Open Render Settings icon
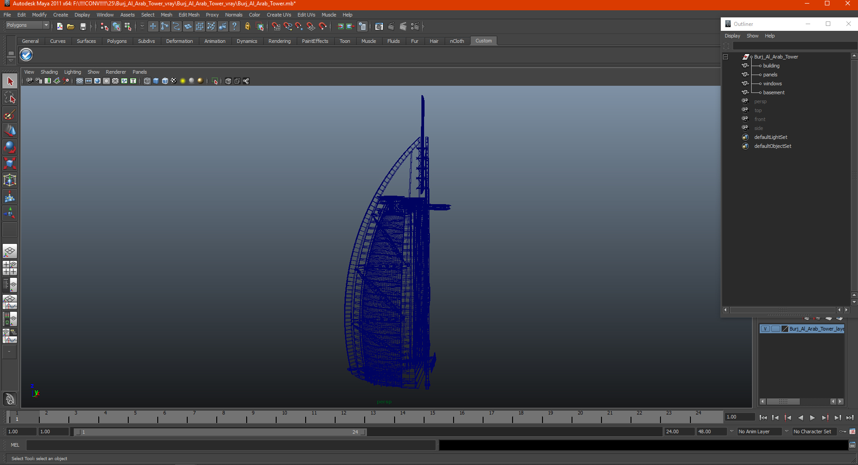The height and width of the screenshot is (465, 858). click(x=415, y=27)
